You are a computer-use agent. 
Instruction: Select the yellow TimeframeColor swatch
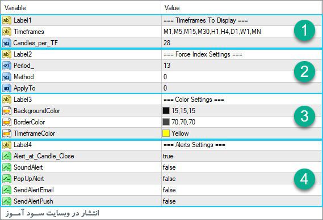click(x=166, y=133)
